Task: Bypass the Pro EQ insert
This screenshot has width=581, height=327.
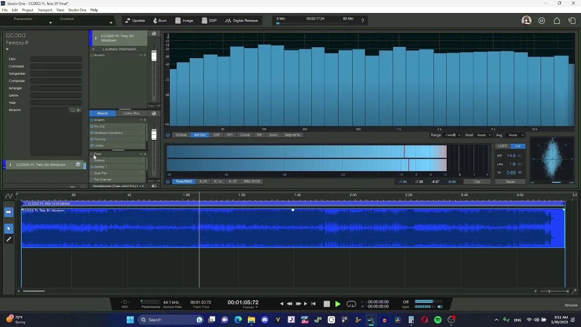Action: tap(92, 126)
